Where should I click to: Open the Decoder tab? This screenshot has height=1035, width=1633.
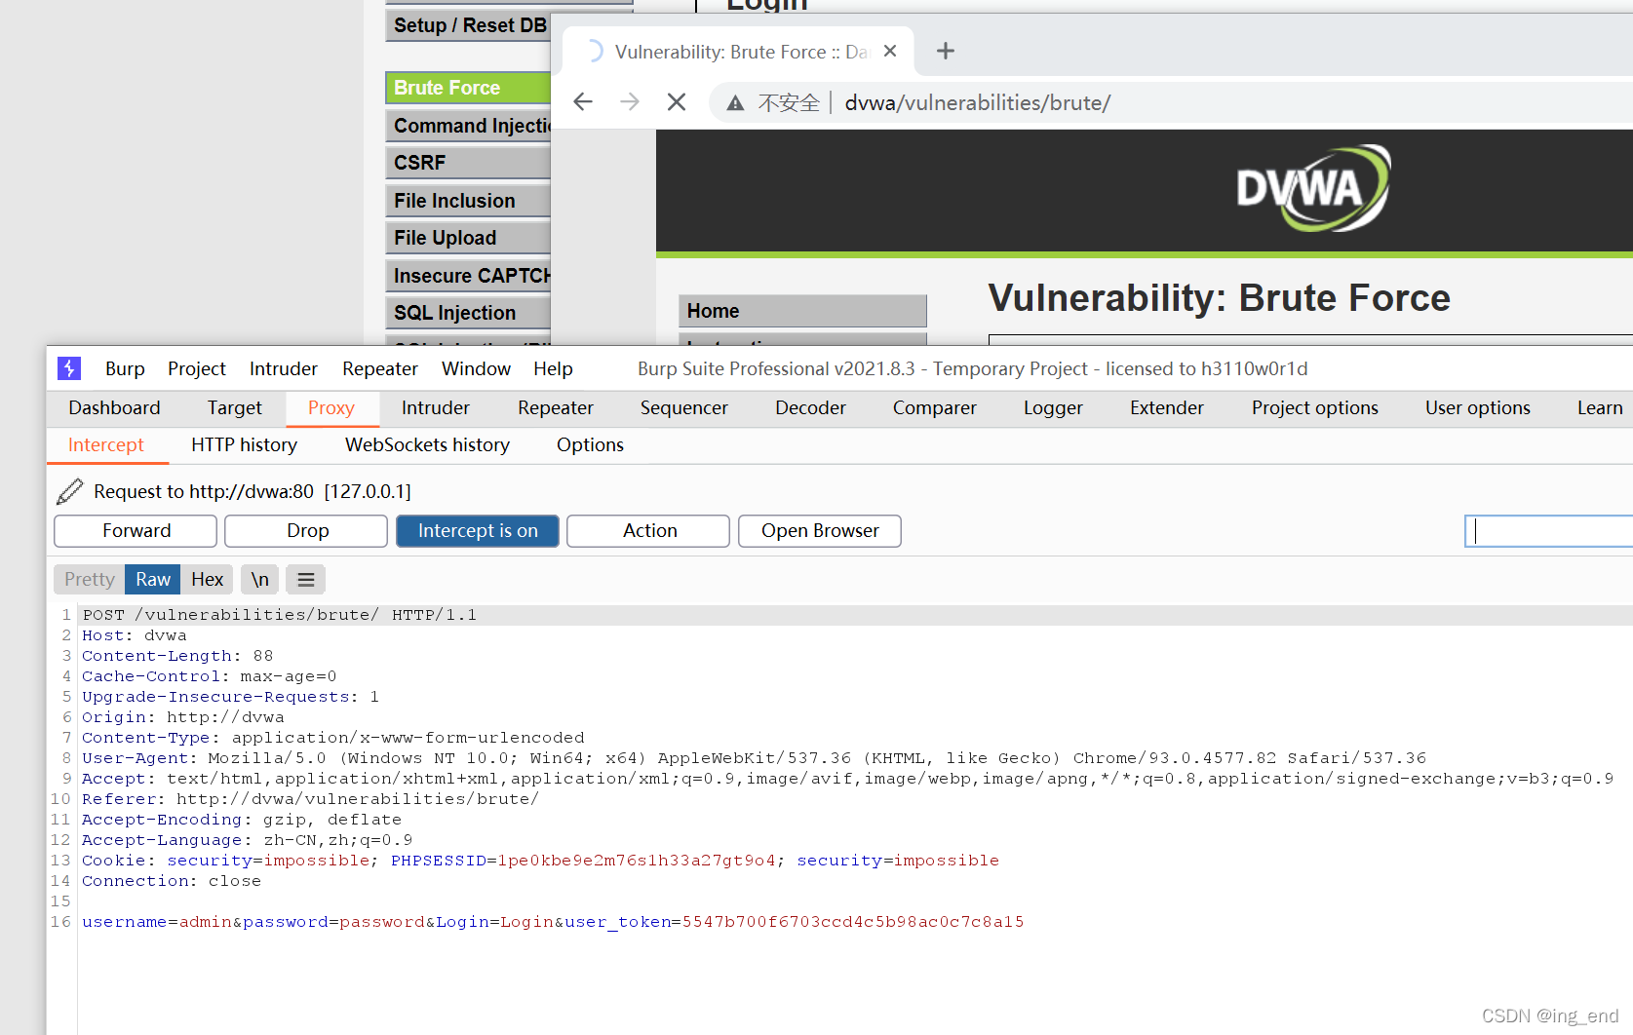[x=810, y=408]
